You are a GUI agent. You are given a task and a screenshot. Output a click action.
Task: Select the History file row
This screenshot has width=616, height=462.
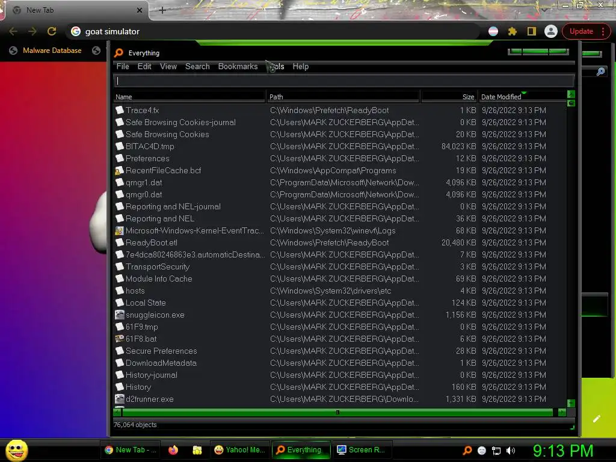click(x=340, y=387)
